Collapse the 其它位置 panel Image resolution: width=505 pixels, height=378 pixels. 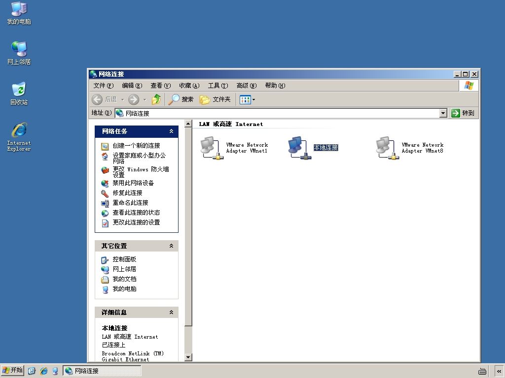171,246
